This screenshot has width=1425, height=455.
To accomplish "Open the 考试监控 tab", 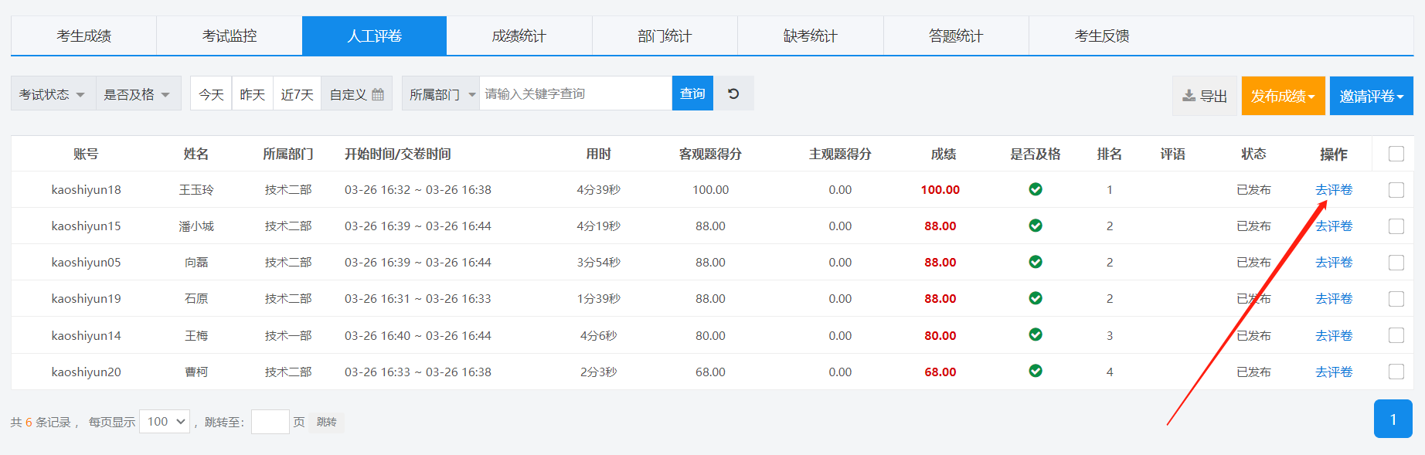I will coord(230,36).
